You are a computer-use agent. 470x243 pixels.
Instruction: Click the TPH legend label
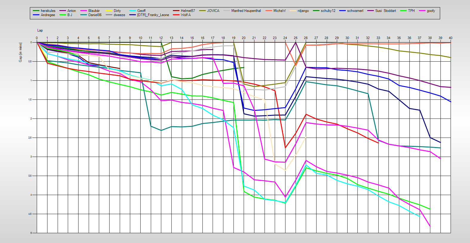(x=411, y=11)
